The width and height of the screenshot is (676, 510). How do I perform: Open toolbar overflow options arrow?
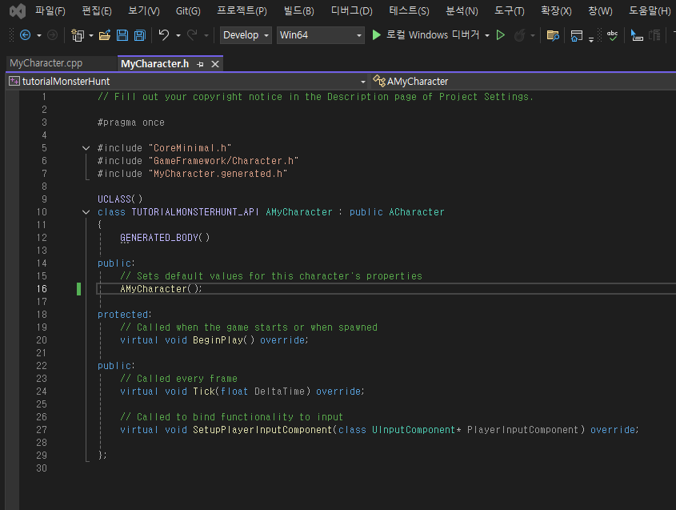tap(591, 39)
